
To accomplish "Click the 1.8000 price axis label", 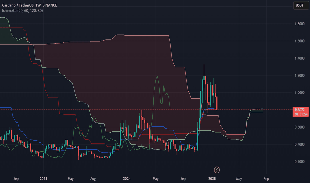I will point(299,24).
